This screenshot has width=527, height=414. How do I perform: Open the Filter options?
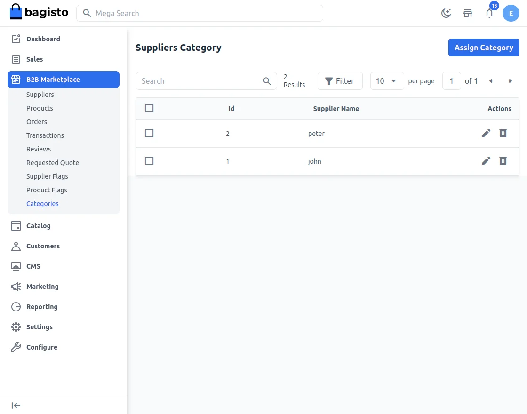pos(340,81)
